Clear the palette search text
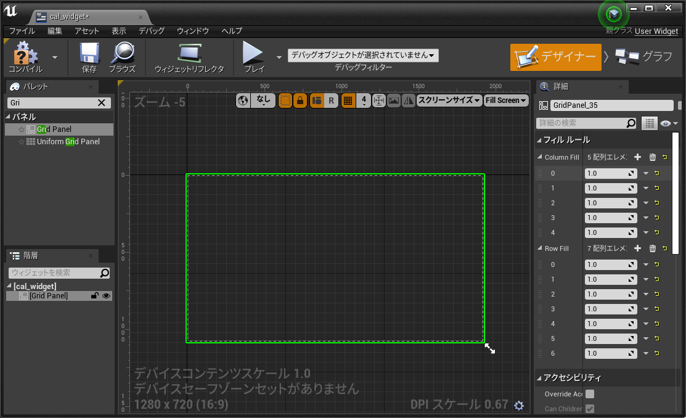 tap(102, 102)
